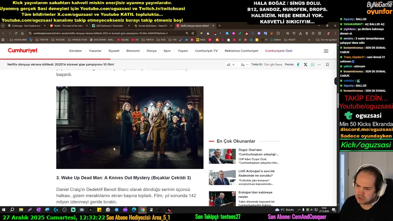This screenshot has height=221, width=393.
Task: Switch to Reddit browser tab
Action: (x=68, y=26)
